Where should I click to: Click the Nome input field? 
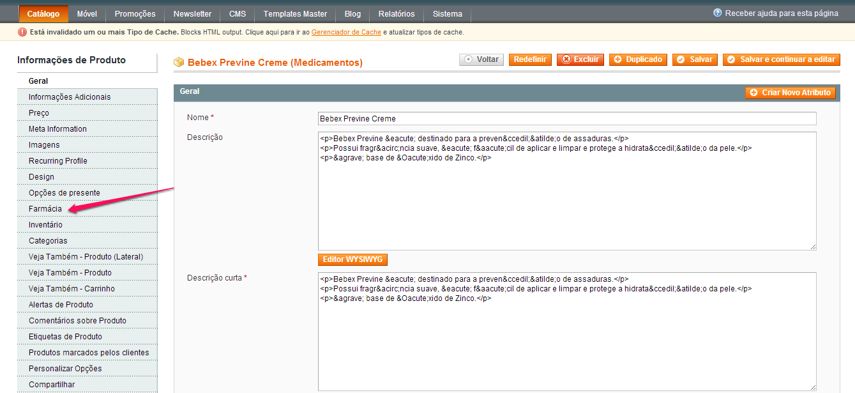coord(567,119)
